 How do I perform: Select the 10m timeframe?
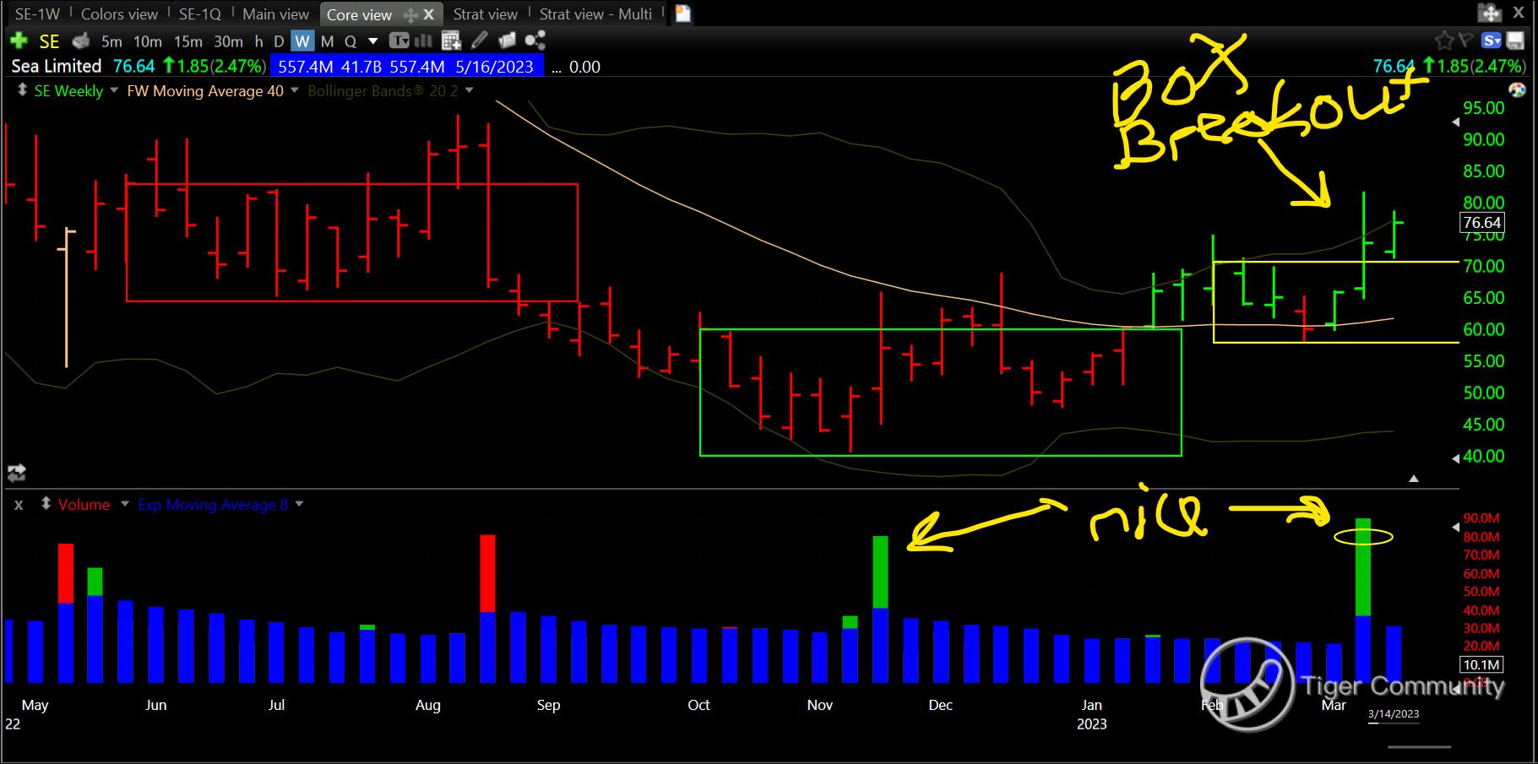(x=148, y=41)
